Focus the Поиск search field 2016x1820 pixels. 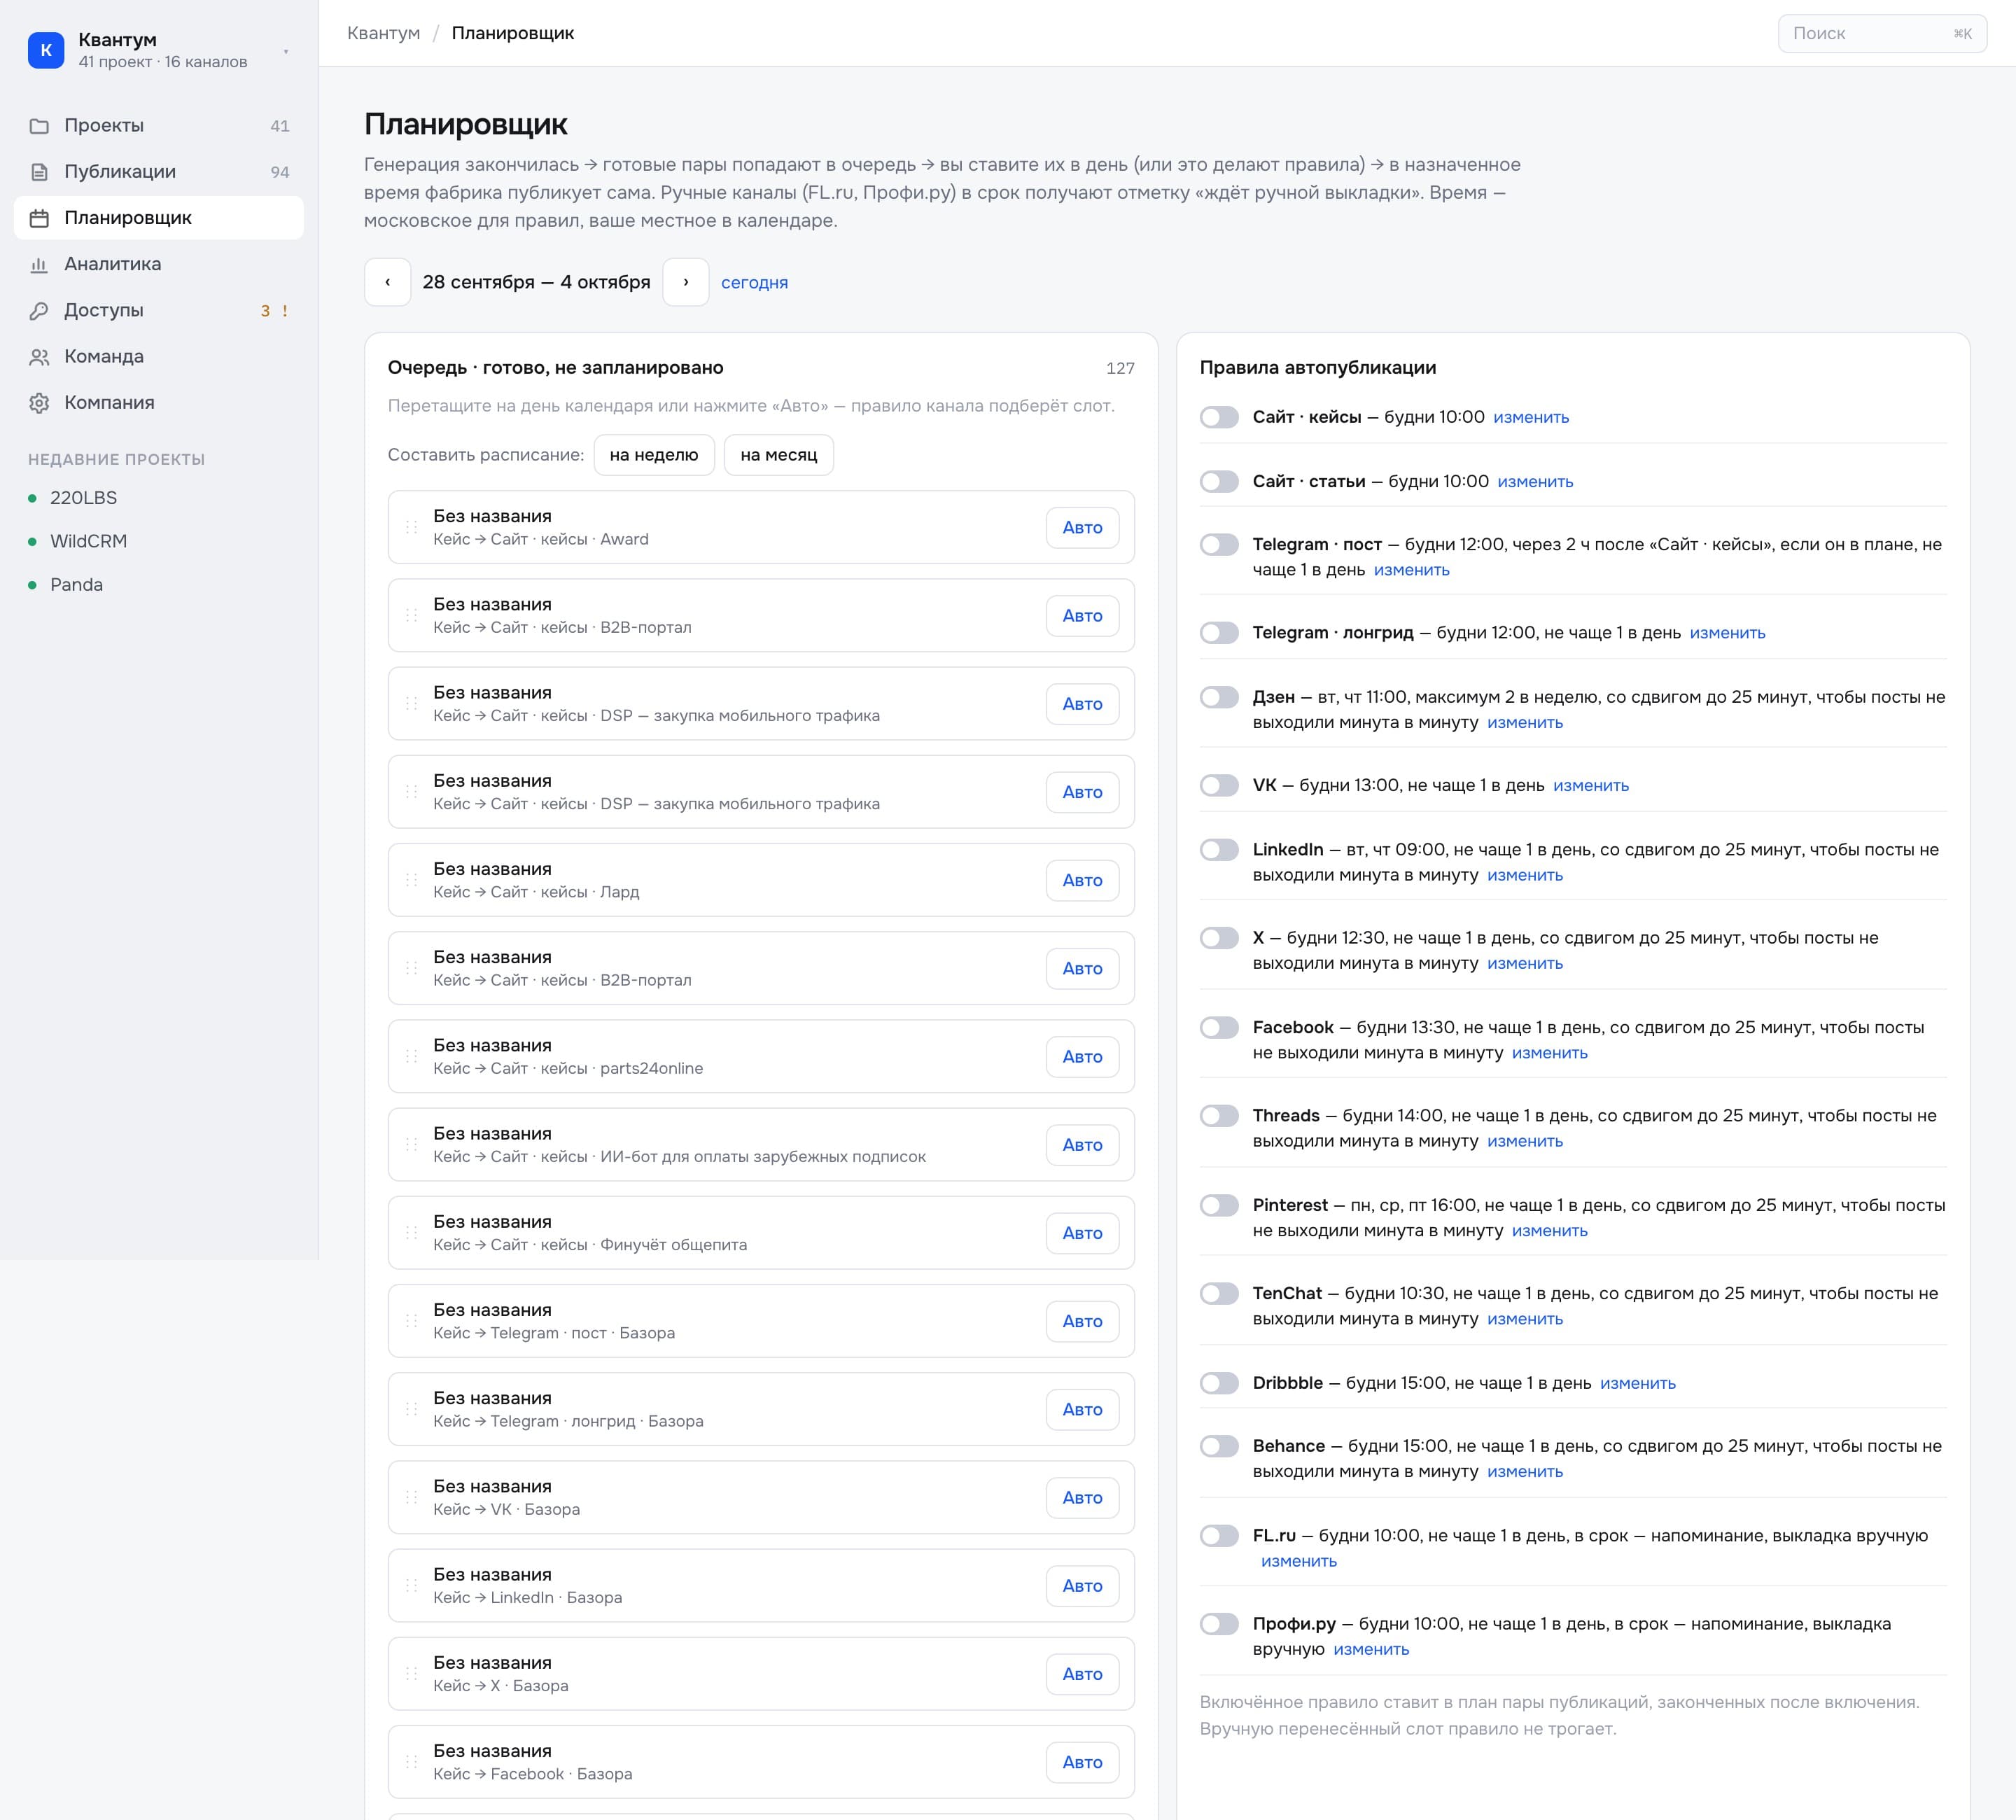1882,34
